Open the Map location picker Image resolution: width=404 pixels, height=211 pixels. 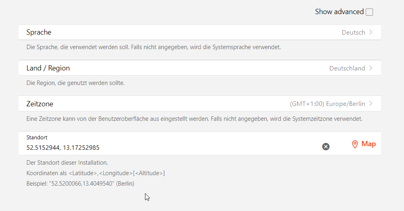tap(368, 144)
